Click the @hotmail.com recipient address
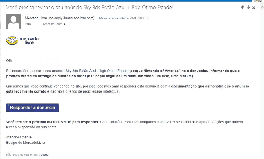The width and height of the screenshot is (264, 159). 53,24
